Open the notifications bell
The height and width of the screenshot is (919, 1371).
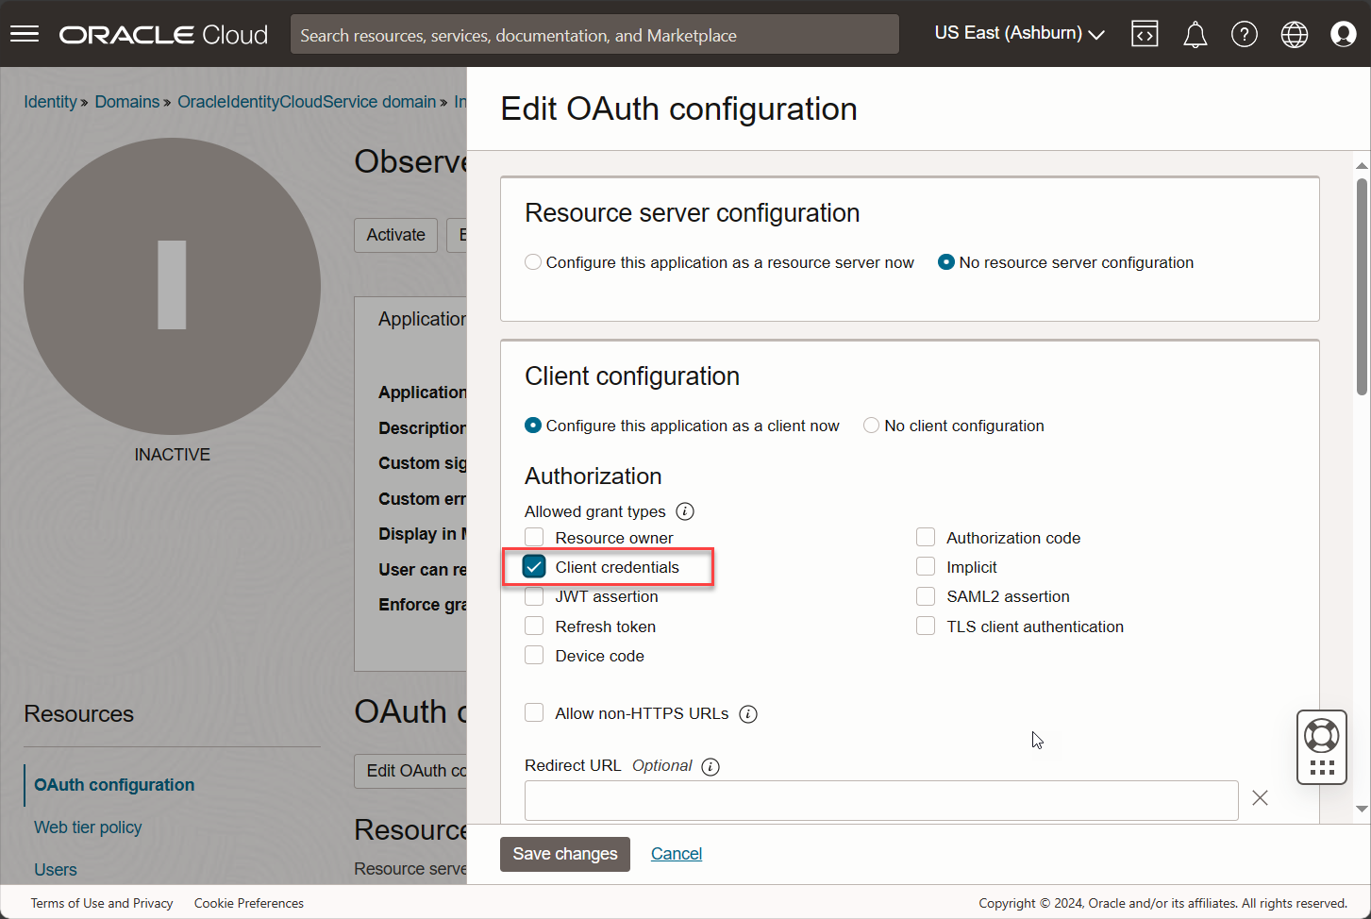pos(1195,33)
